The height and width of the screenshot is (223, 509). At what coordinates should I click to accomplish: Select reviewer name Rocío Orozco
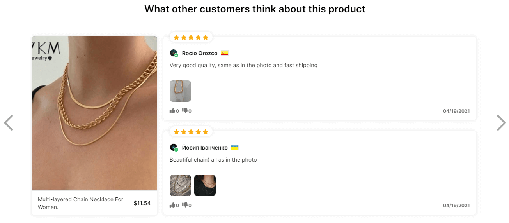point(200,53)
